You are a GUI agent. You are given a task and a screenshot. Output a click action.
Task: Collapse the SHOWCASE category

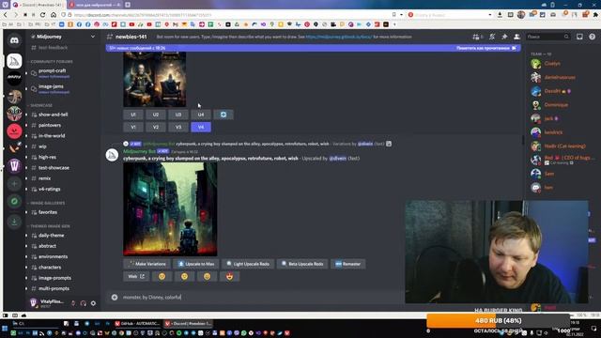tap(41, 105)
